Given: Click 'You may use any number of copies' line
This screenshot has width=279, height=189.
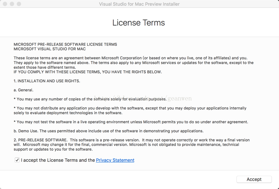Looking at the screenshot, I should tap(90, 99).
